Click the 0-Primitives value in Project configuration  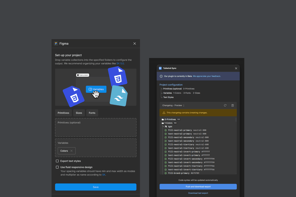(189, 89)
